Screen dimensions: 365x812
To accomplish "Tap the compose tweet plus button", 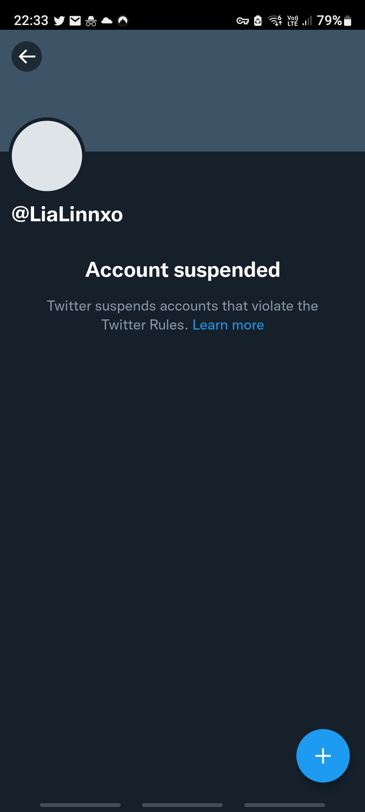I will coord(323,755).
